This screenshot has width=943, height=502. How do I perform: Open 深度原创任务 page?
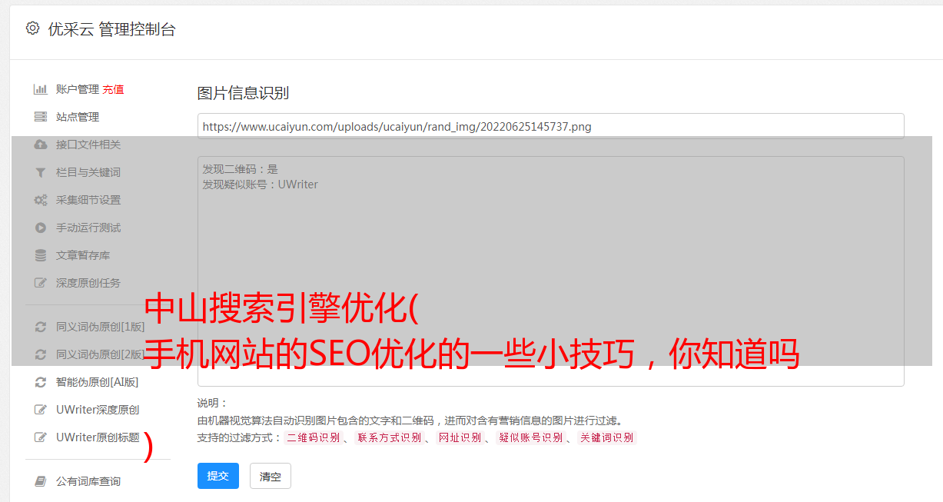[88, 283]
